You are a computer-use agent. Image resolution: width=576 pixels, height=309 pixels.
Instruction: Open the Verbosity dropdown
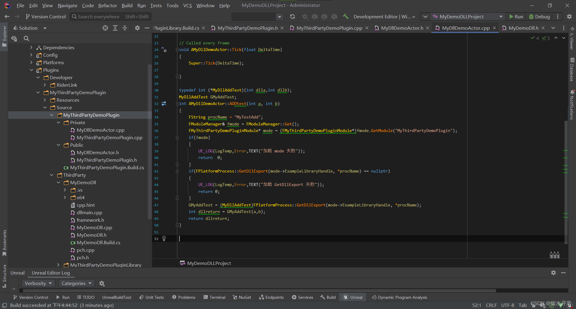tap(38, 283)
